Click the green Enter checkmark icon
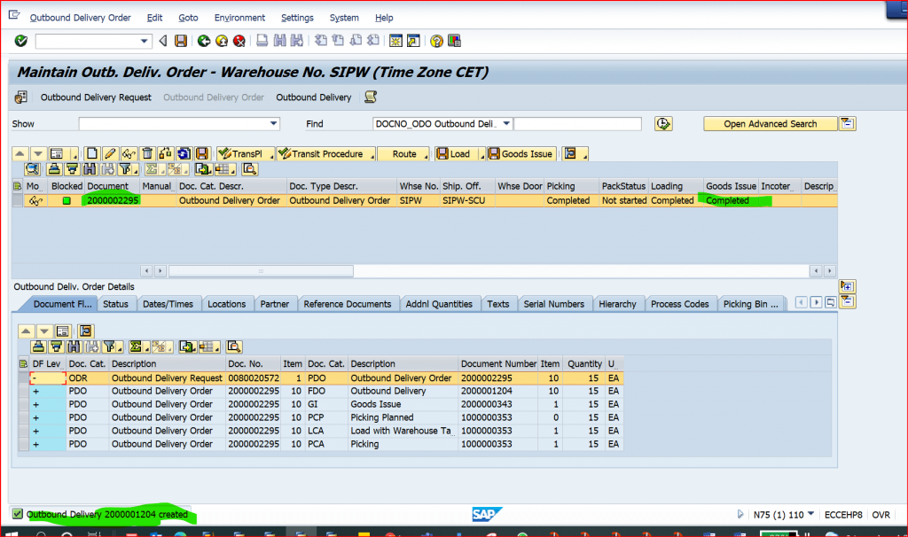The image size is (908, 537). point(21,41)
